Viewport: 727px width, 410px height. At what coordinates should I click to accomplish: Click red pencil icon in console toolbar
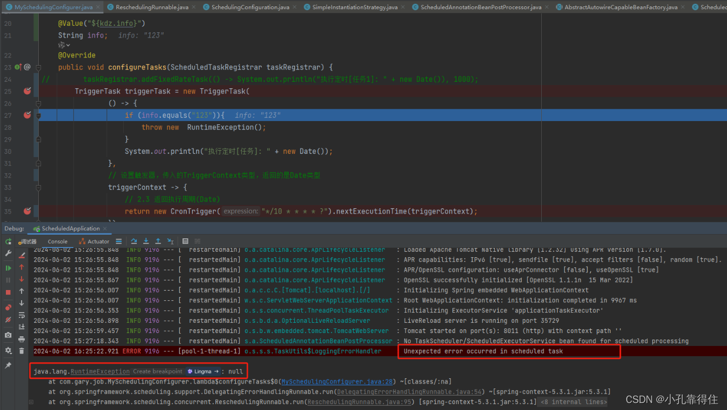pos(22,255)
